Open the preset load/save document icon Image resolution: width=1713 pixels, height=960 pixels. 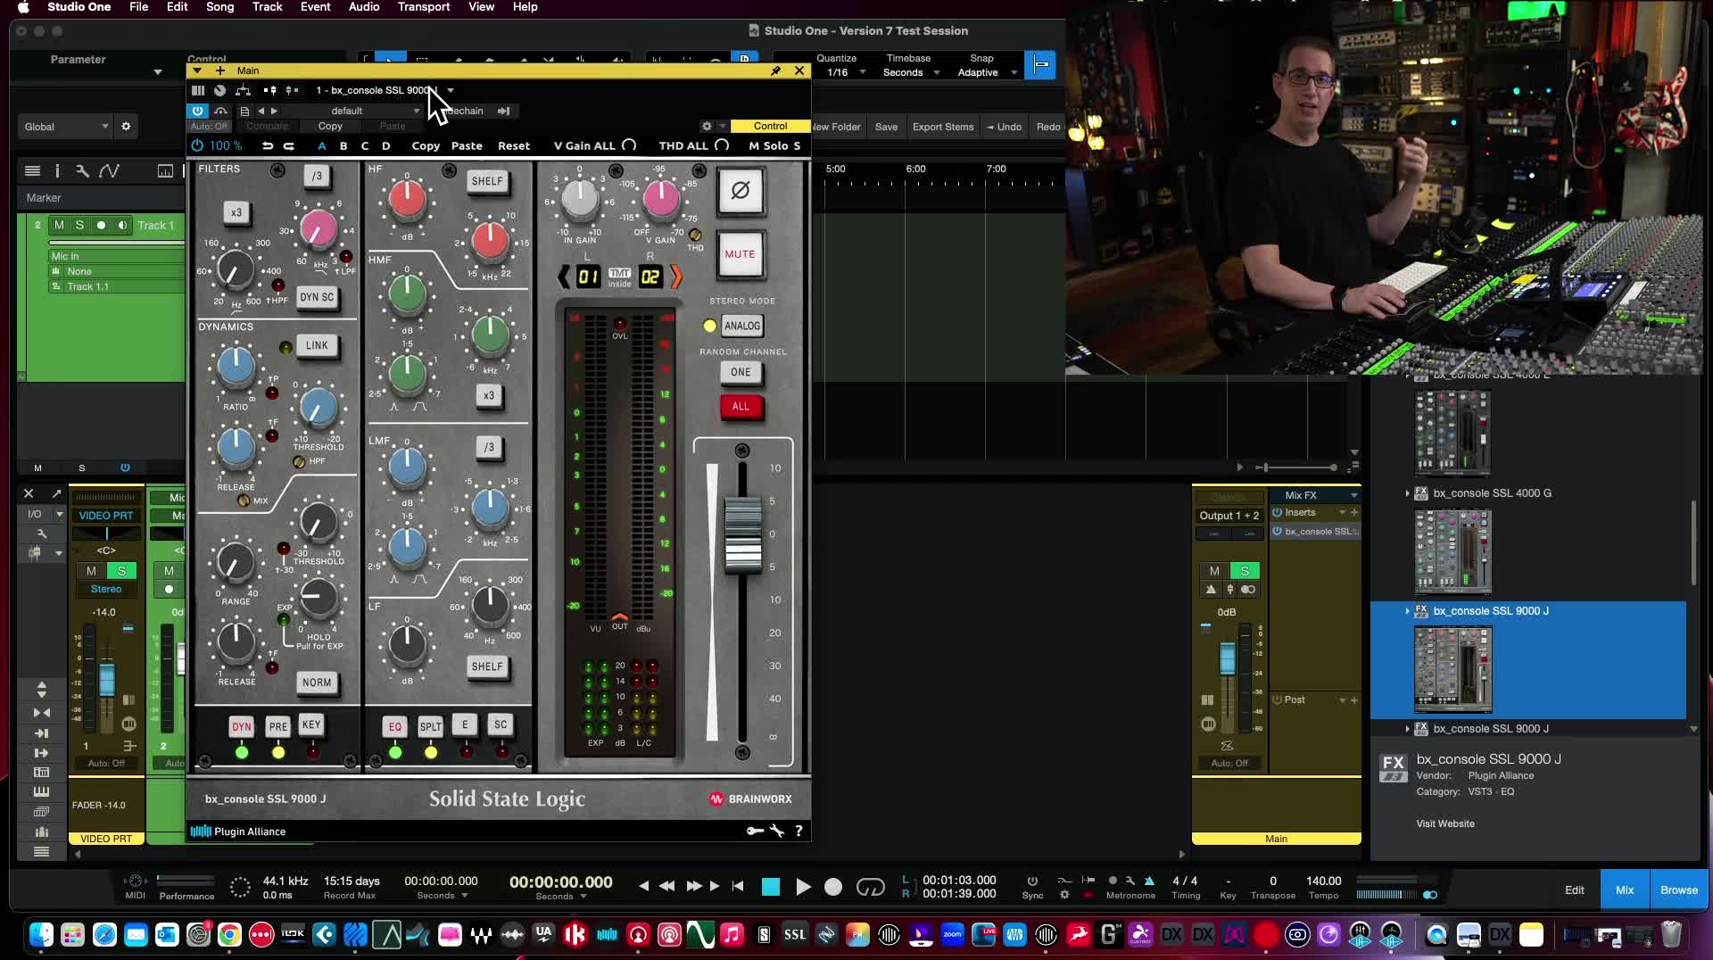click(244, 111)
